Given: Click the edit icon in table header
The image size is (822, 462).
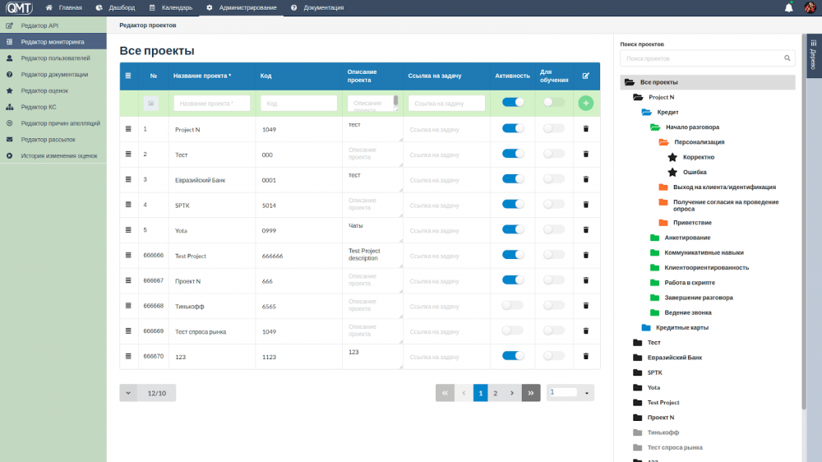Looking at the screenshot, I should pyautogui.click(x=586, y=76).
